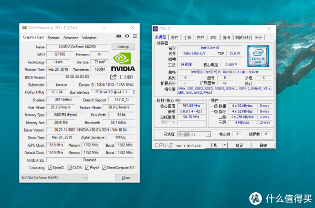The width and height of the screenshot is (315, 208).
Task: Toggle the CUDA checkbox
Action: pos(69,168)
